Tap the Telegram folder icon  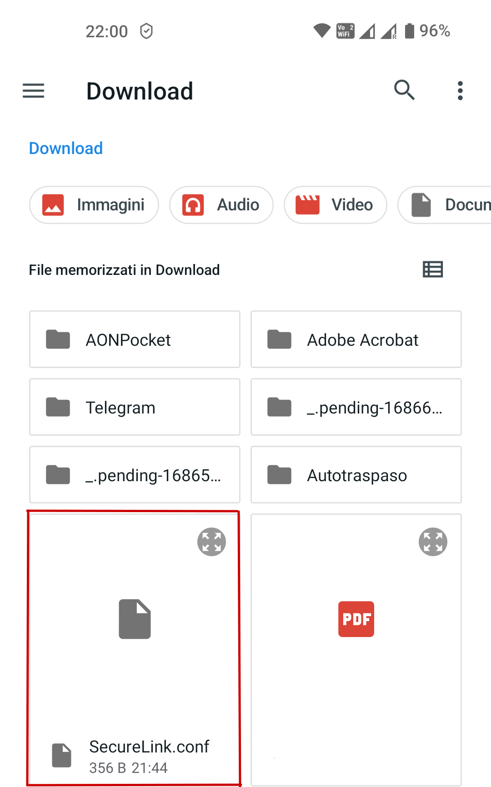click(58, 407)
